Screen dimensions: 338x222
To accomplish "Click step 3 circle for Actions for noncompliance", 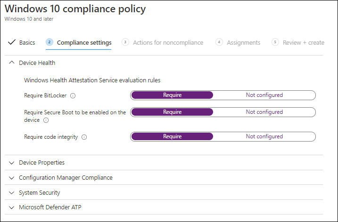I will coord(125,42).
